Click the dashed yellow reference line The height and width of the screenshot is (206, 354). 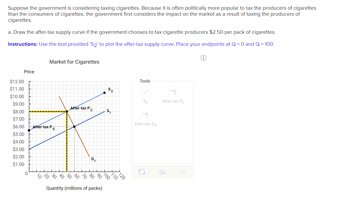coord(47,112)
